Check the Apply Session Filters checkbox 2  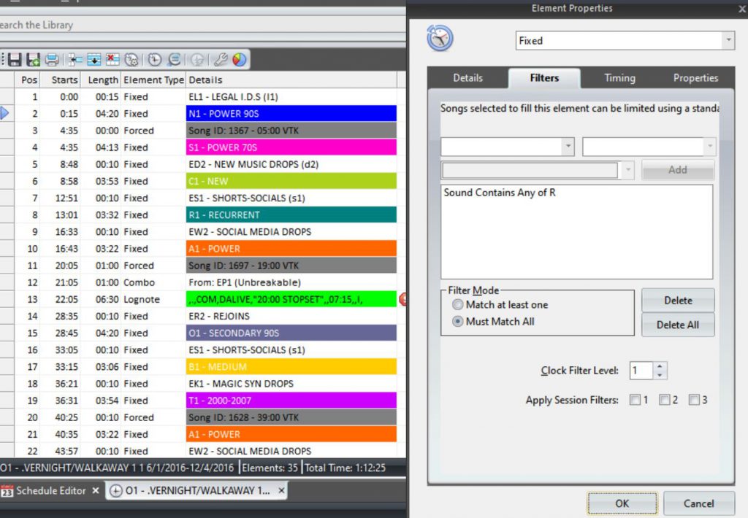point(665,399)
